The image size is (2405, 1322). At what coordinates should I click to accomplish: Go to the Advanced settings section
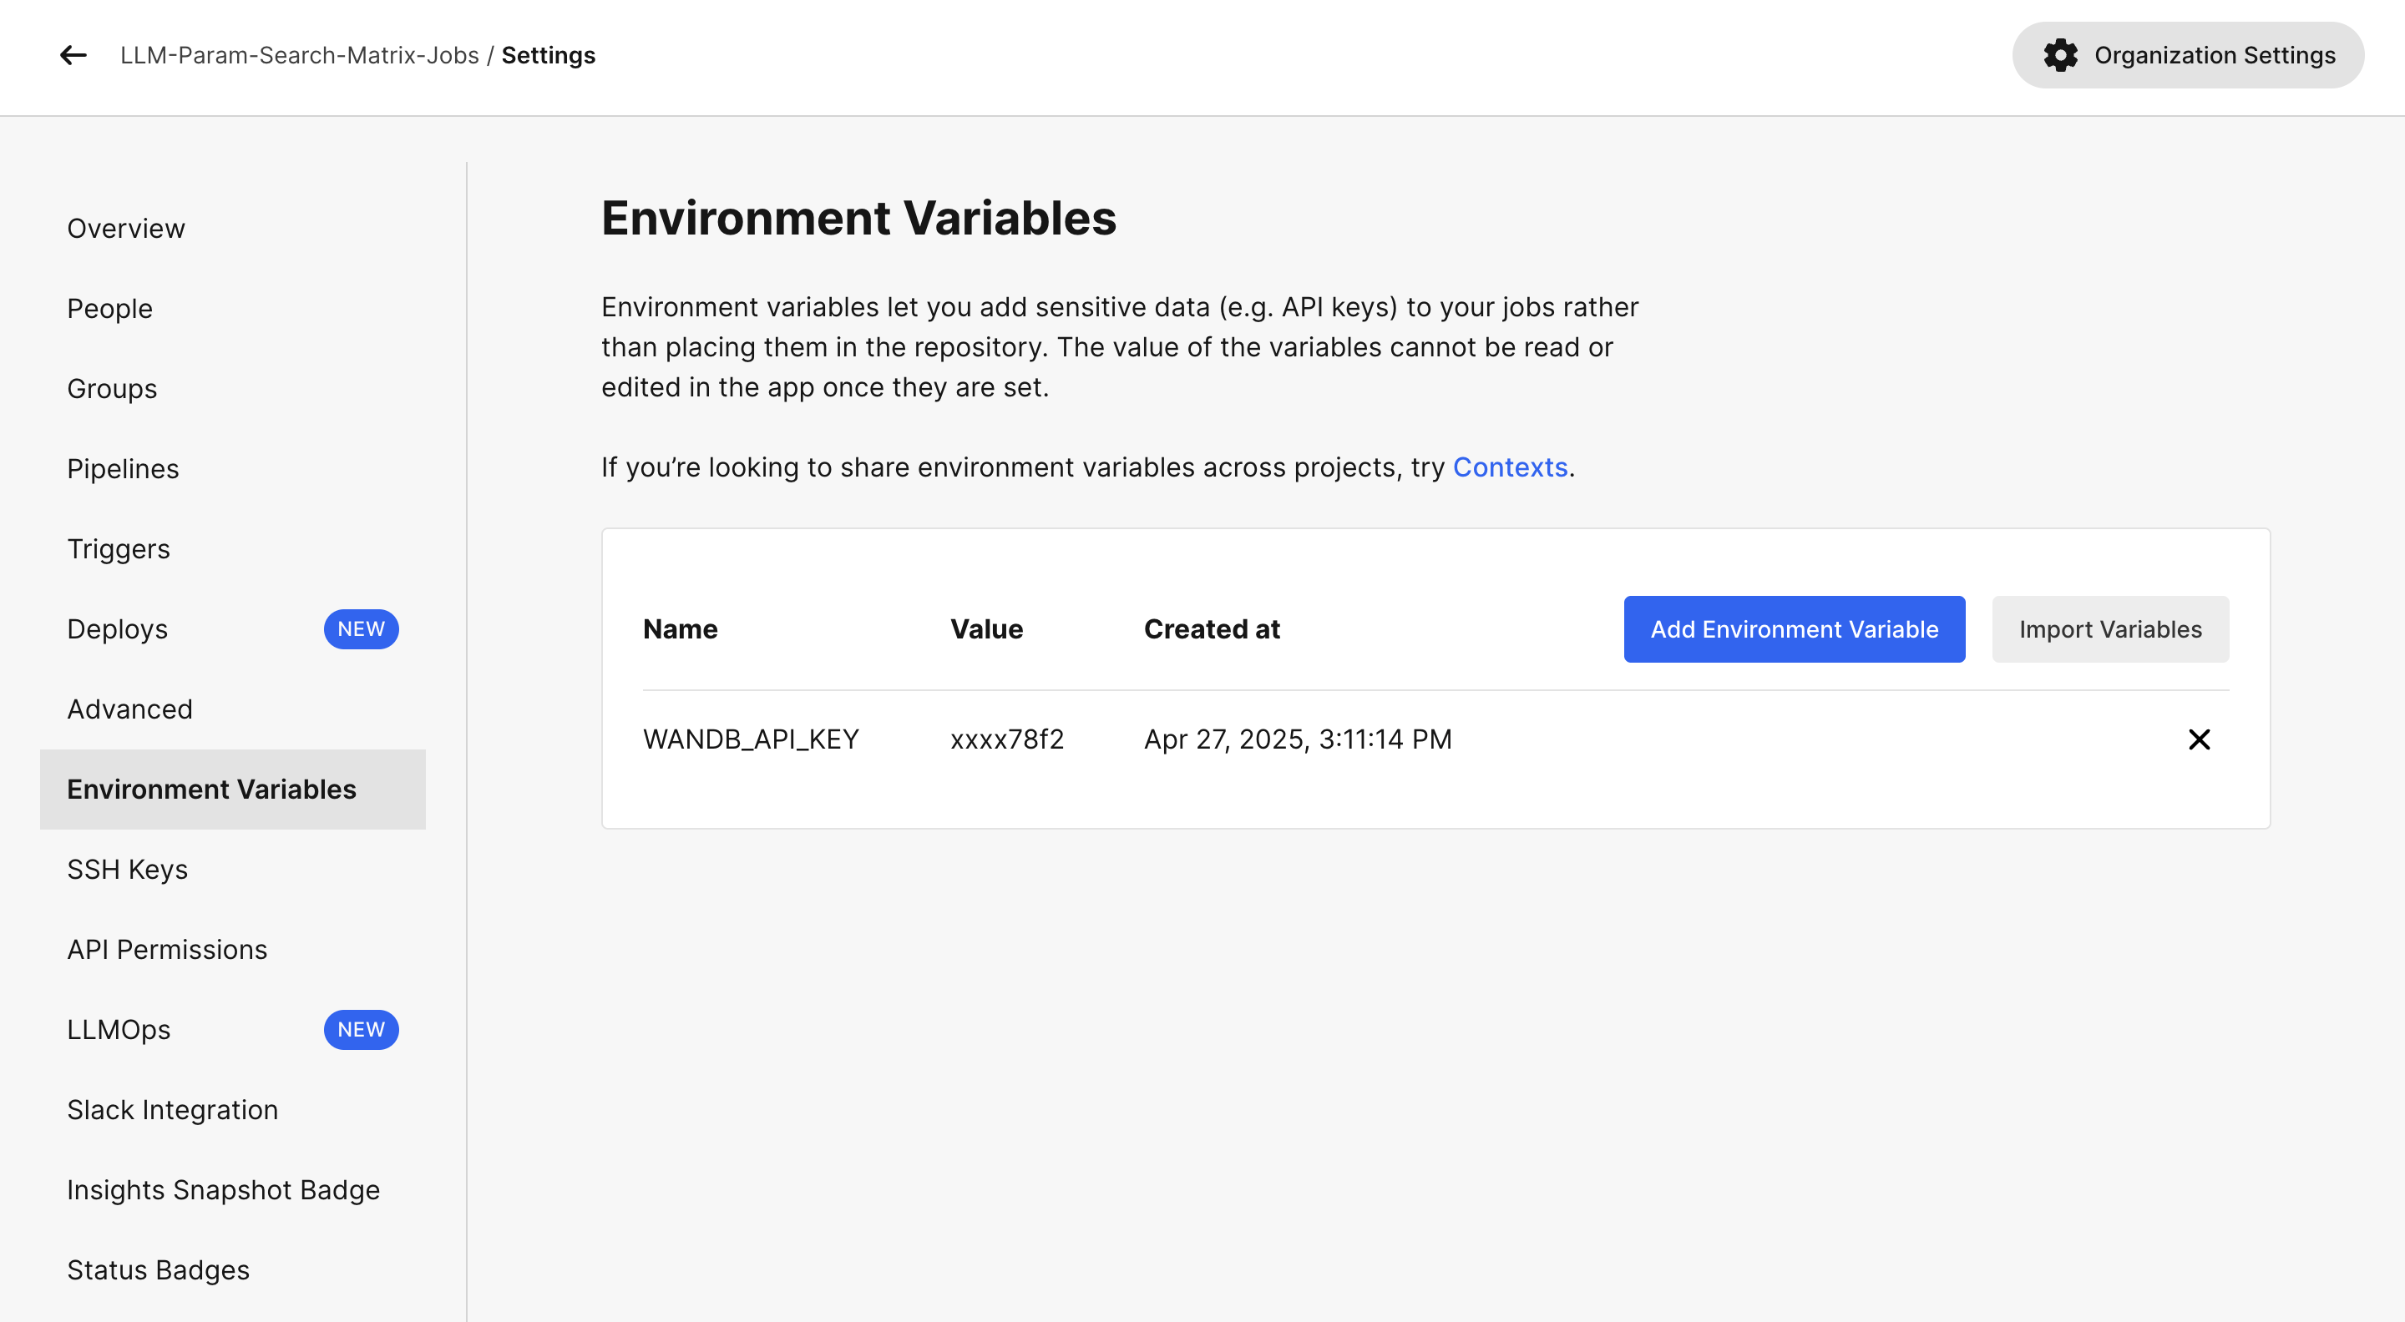129,709
